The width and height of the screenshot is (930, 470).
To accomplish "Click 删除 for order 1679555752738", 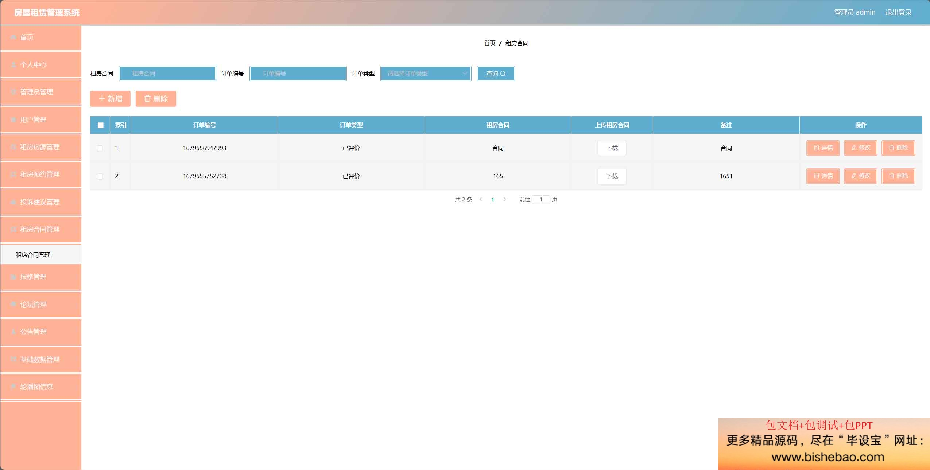I will (898, 176).
